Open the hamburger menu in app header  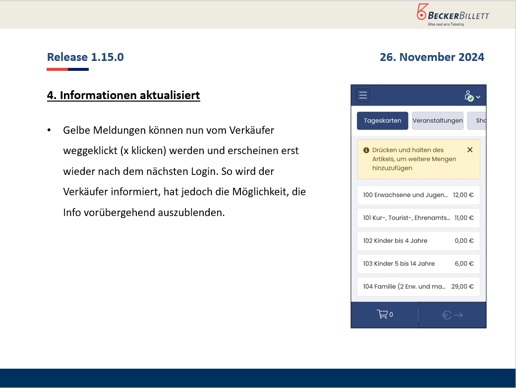click(x=363, y=96)
